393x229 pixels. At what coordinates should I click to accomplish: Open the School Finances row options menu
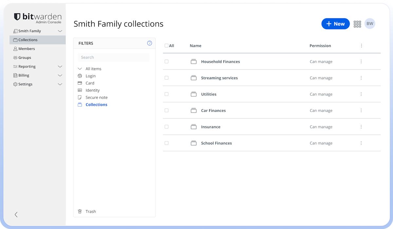coord(361,143)
